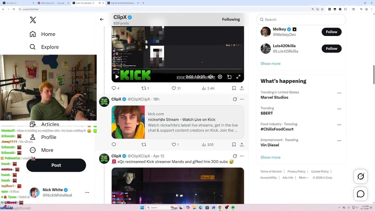Open Explore in the left sidebar

pyautogui.click(x=44, y=47)
